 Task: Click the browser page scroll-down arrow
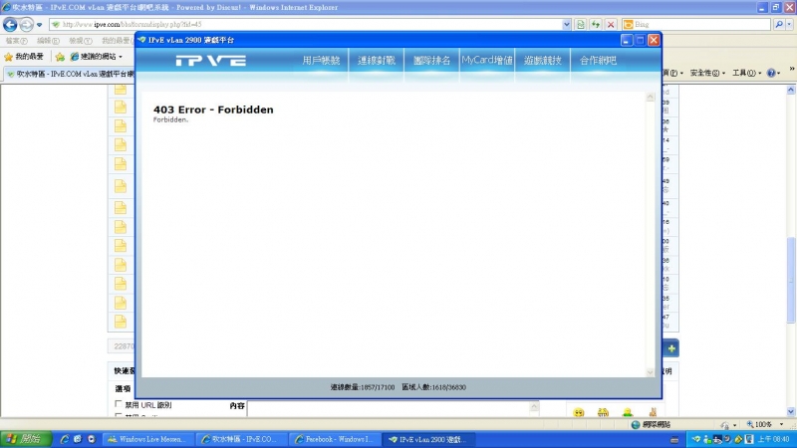791,412
